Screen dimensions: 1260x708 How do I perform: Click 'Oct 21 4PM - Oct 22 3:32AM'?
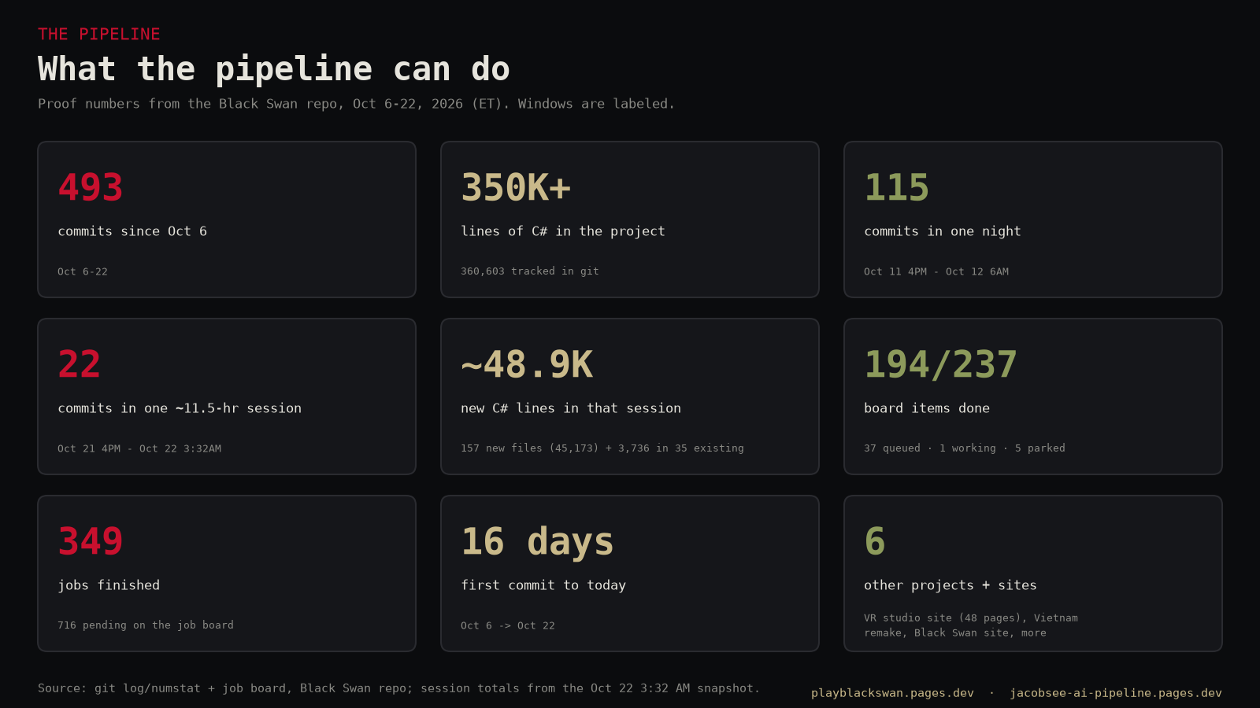click(x=139, y=448)
